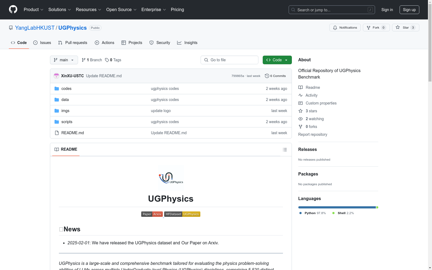Click the Sign in link
This screenshot has height=270, width=432.
pos(387,10)
